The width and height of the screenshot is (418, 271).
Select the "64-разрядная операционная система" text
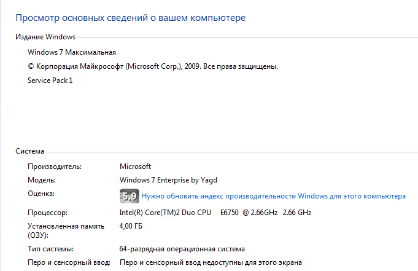tap(182, 249)
